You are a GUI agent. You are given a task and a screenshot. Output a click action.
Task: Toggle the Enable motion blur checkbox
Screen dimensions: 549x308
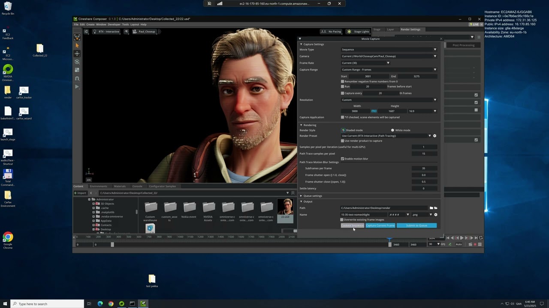[342, 159]
